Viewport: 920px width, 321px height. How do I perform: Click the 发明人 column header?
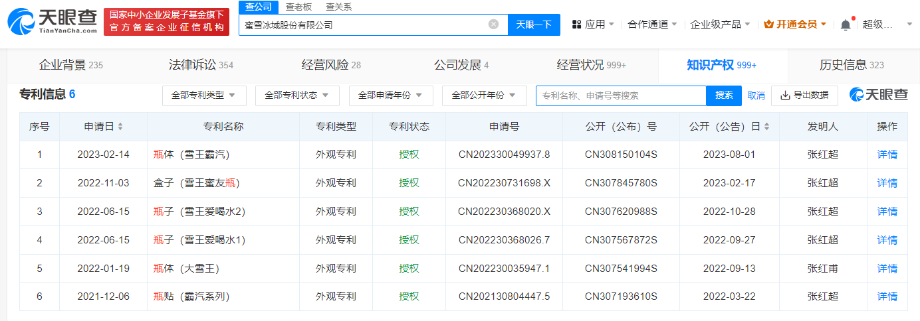pyautogui.click(x=823, y=127)
